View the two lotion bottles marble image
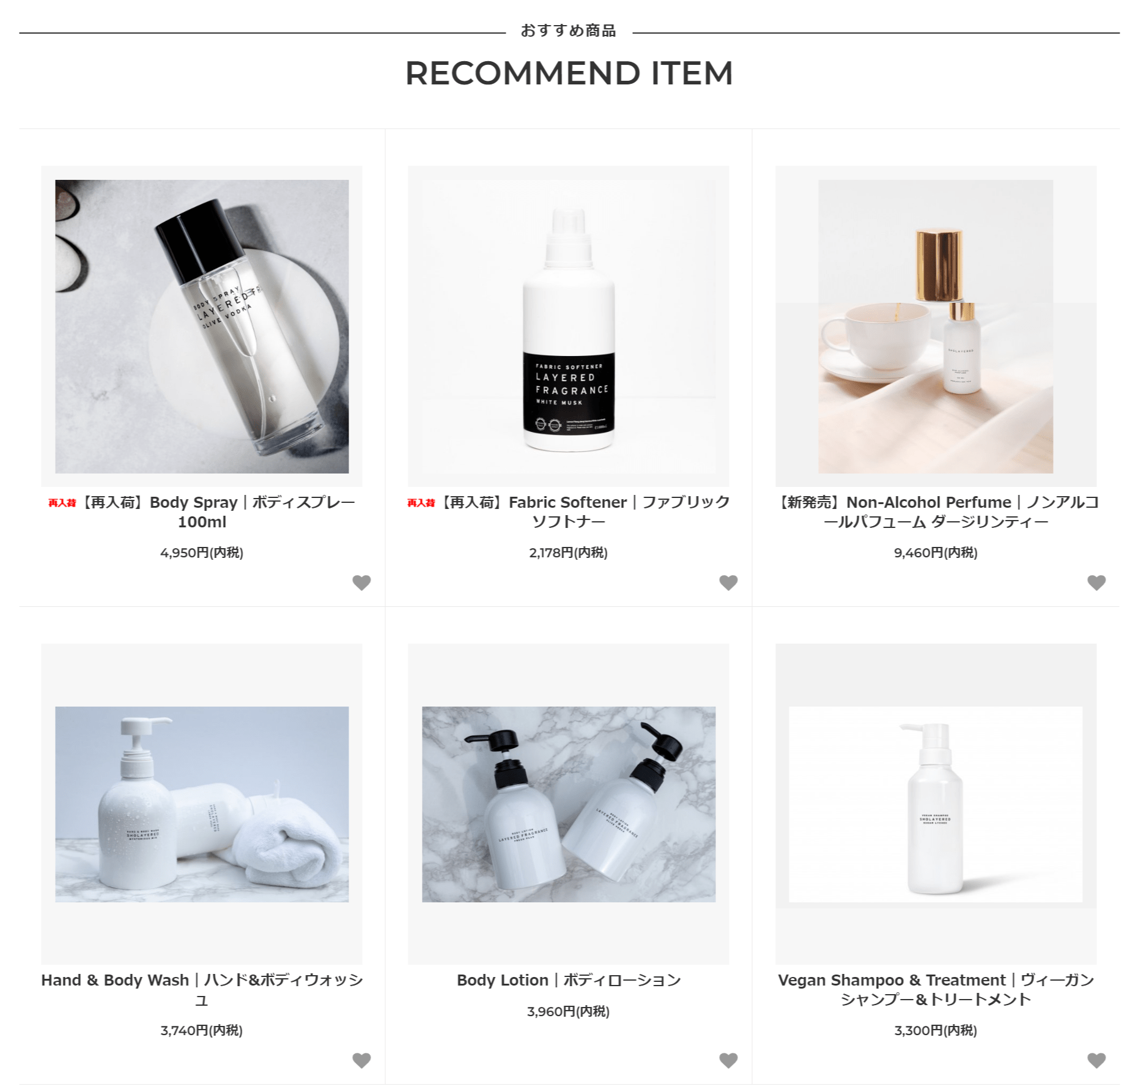 [569, 804]
